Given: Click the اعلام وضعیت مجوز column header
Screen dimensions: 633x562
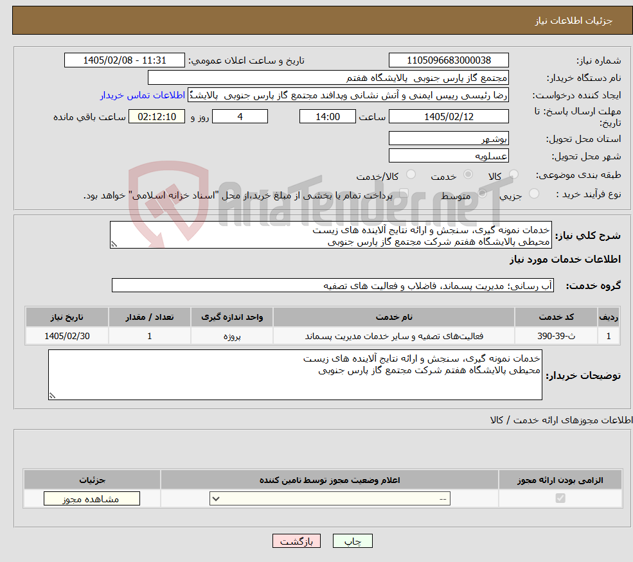Looking at the screenshot, I should (330, 480).
